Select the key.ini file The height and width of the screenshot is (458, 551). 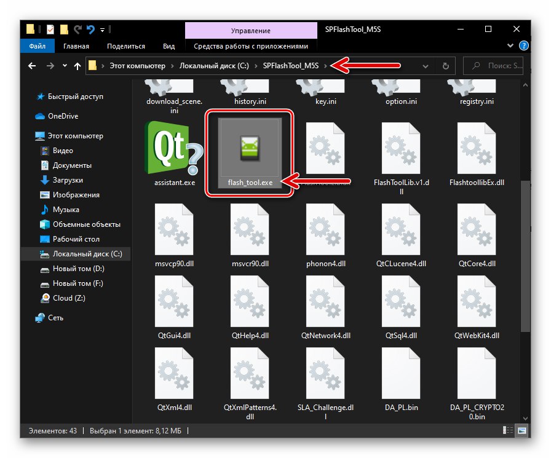(x=325, y=92)
